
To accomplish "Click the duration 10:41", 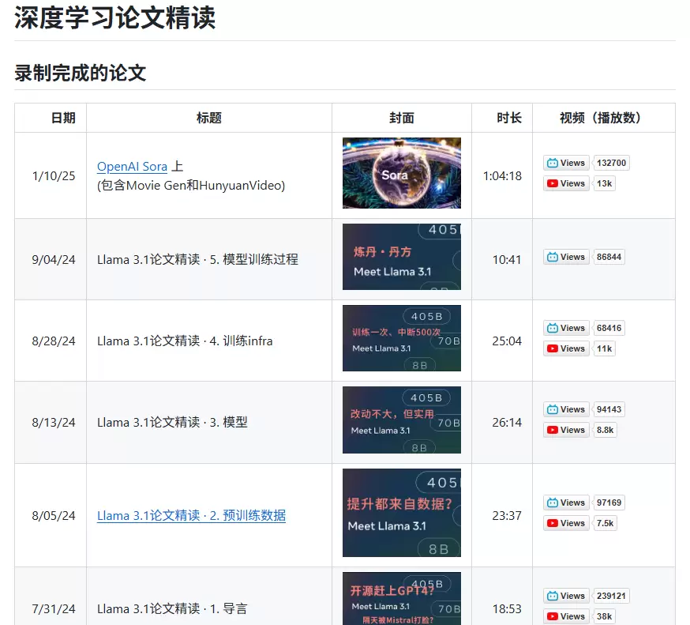I will pyautogui.click(x=507, y=259).
